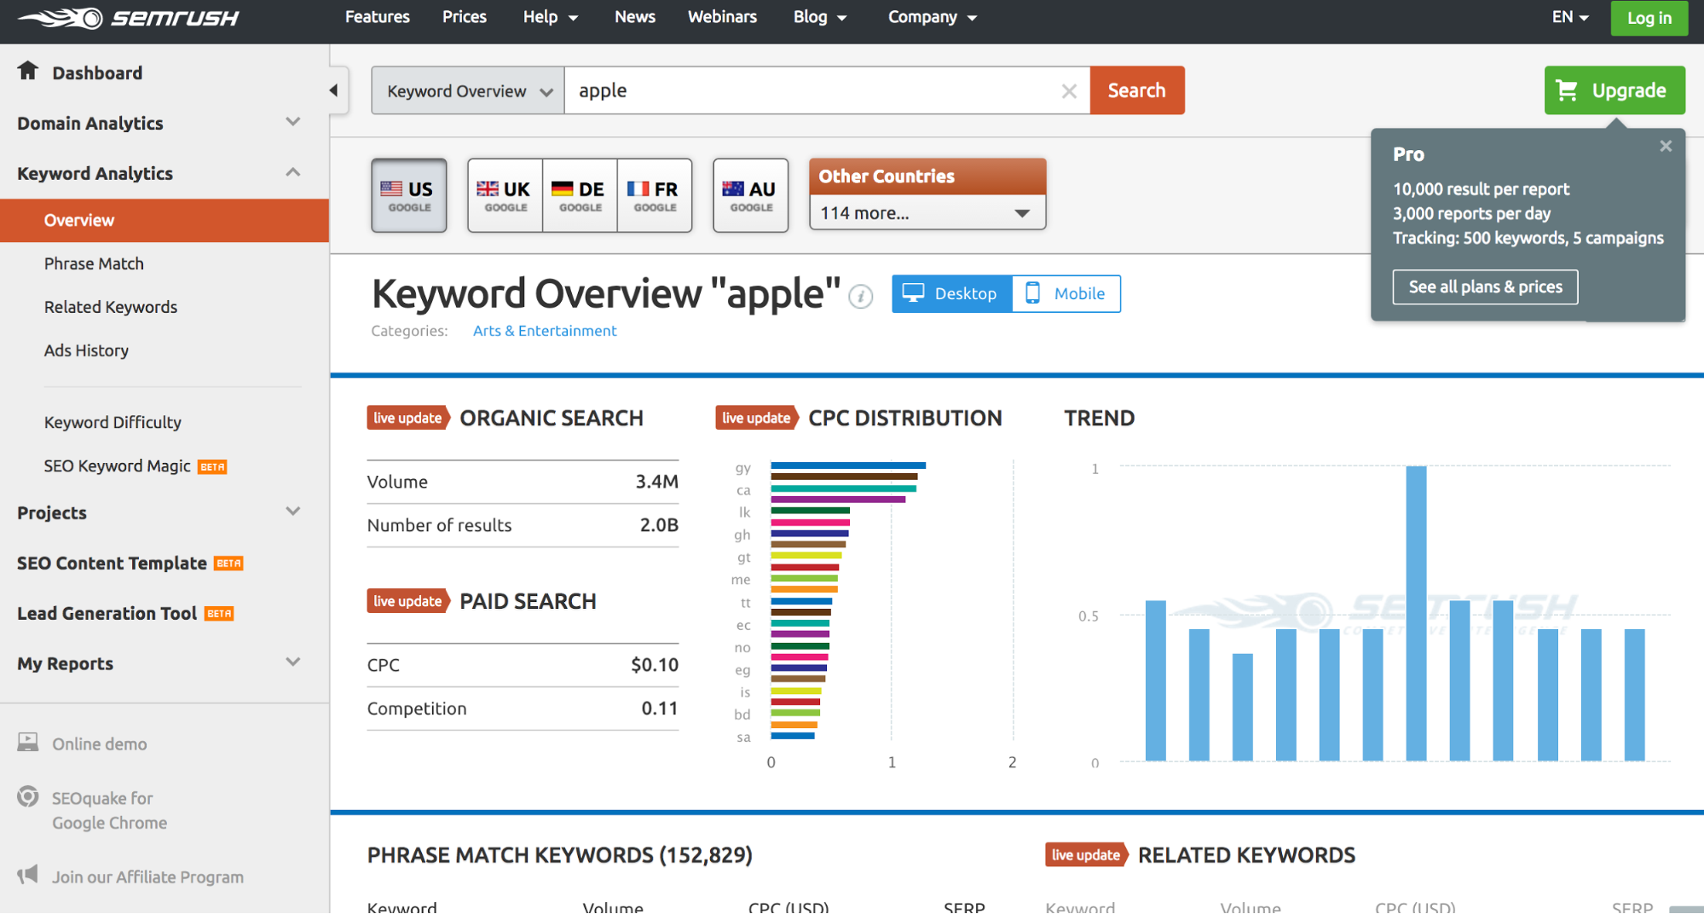Viewport: 1704px width, 914px height.
Task: Open Keyword Difficulty tool
Action: click(x=113, y=422)
